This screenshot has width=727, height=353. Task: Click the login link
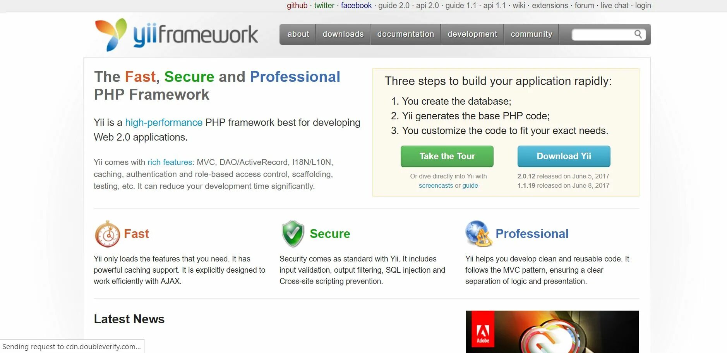[643, 5]
